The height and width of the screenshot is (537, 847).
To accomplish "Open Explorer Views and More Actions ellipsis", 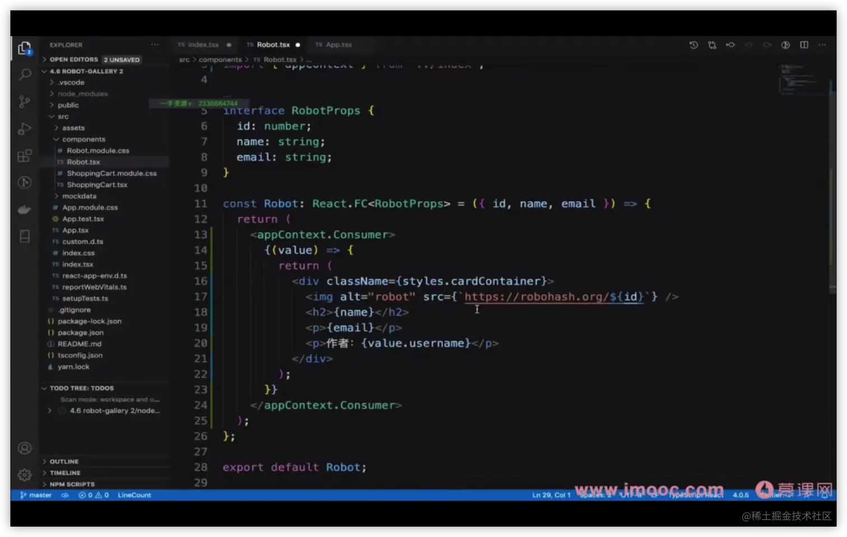I will pos(155,45).
